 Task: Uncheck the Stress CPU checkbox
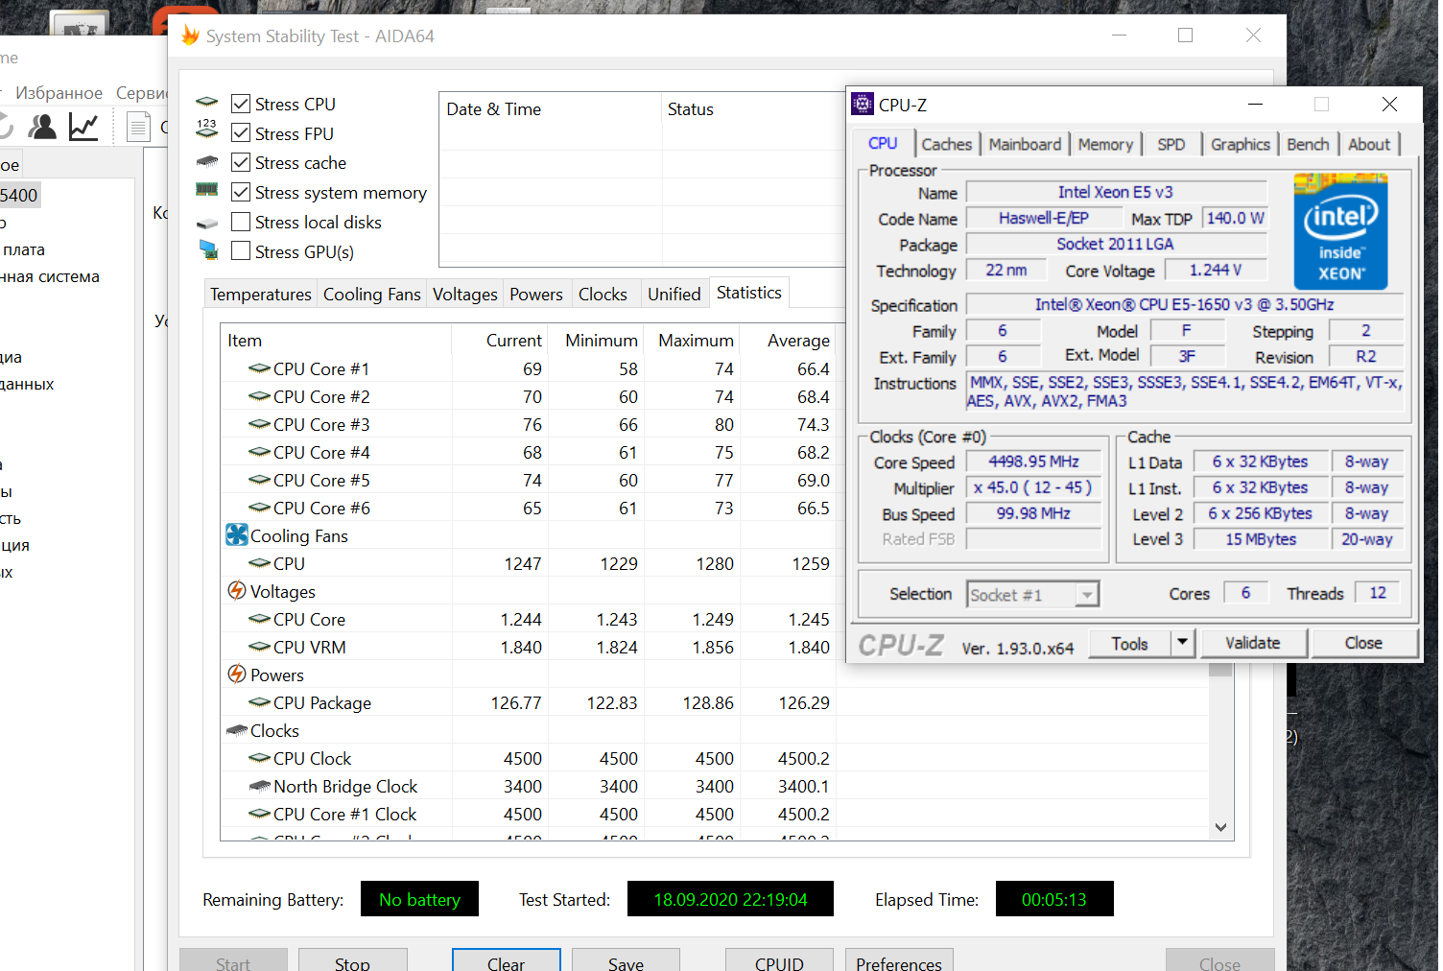click(241, 104)
